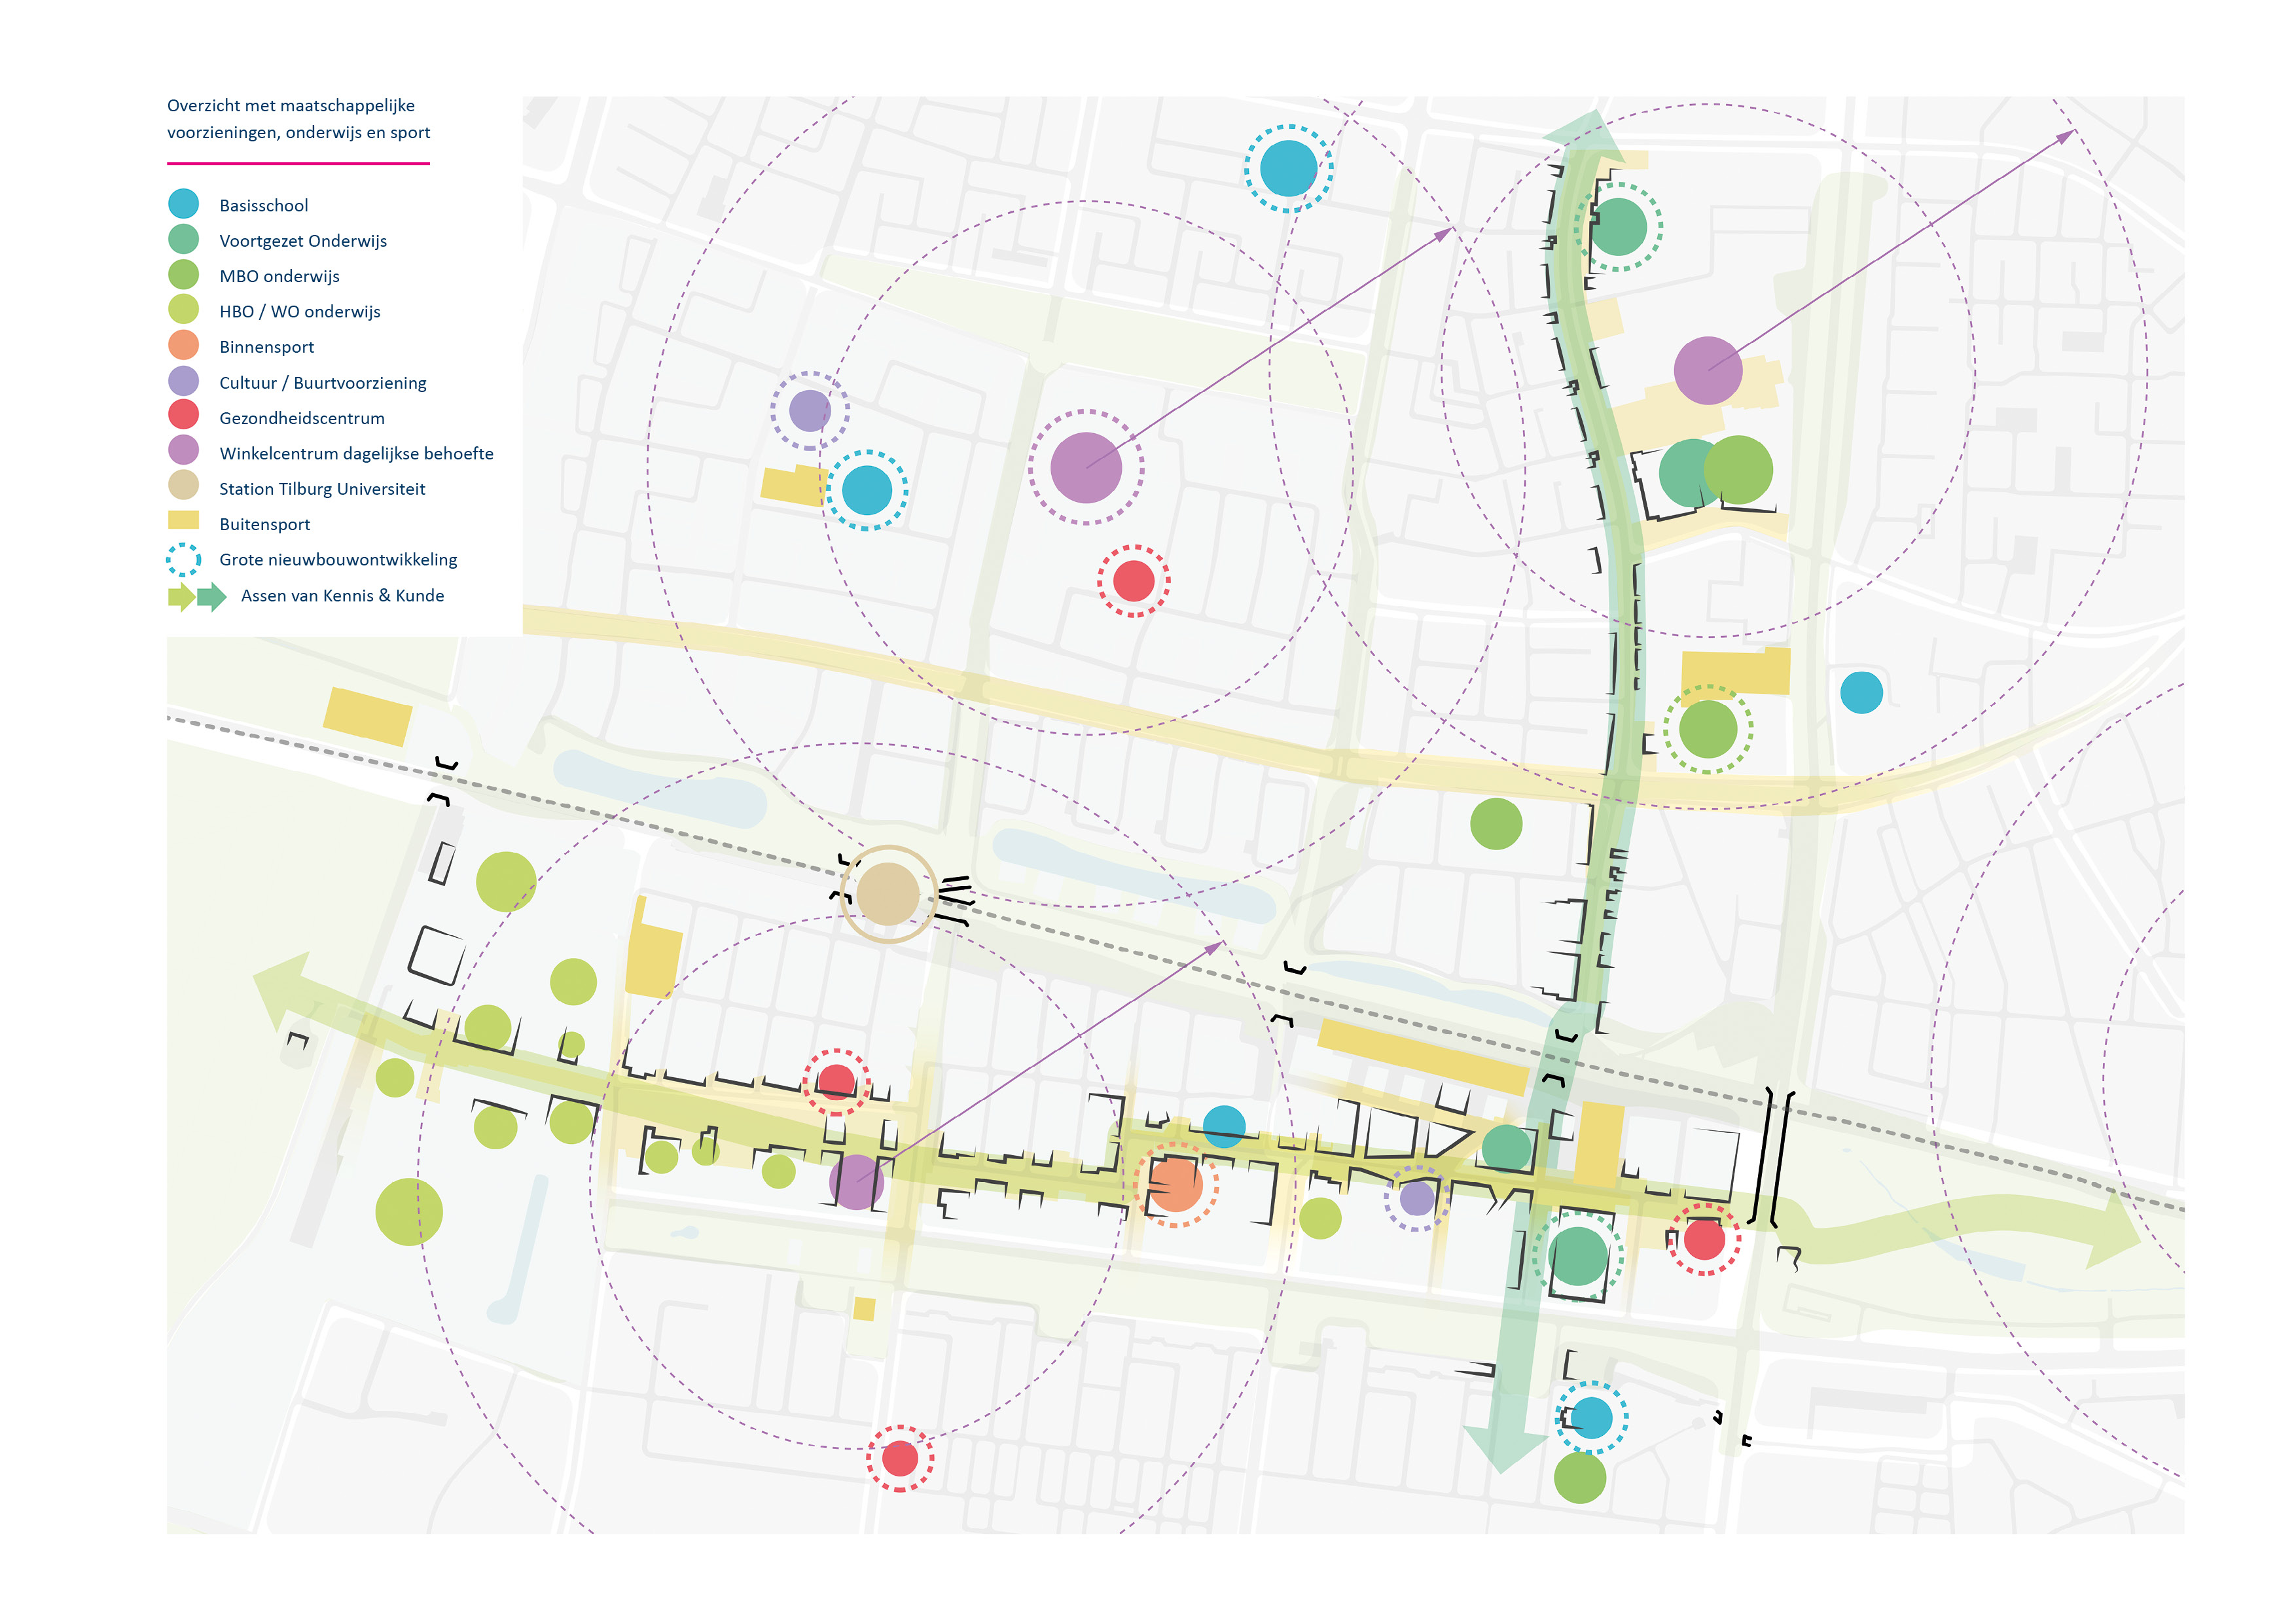This screenshot has height=1623, width=2296.
Task: Click the Assen van Kennis arrows icon
Action: pos(197,597)
